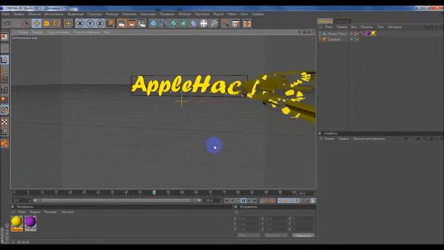Jump to the end of animation

coord(255,201)
